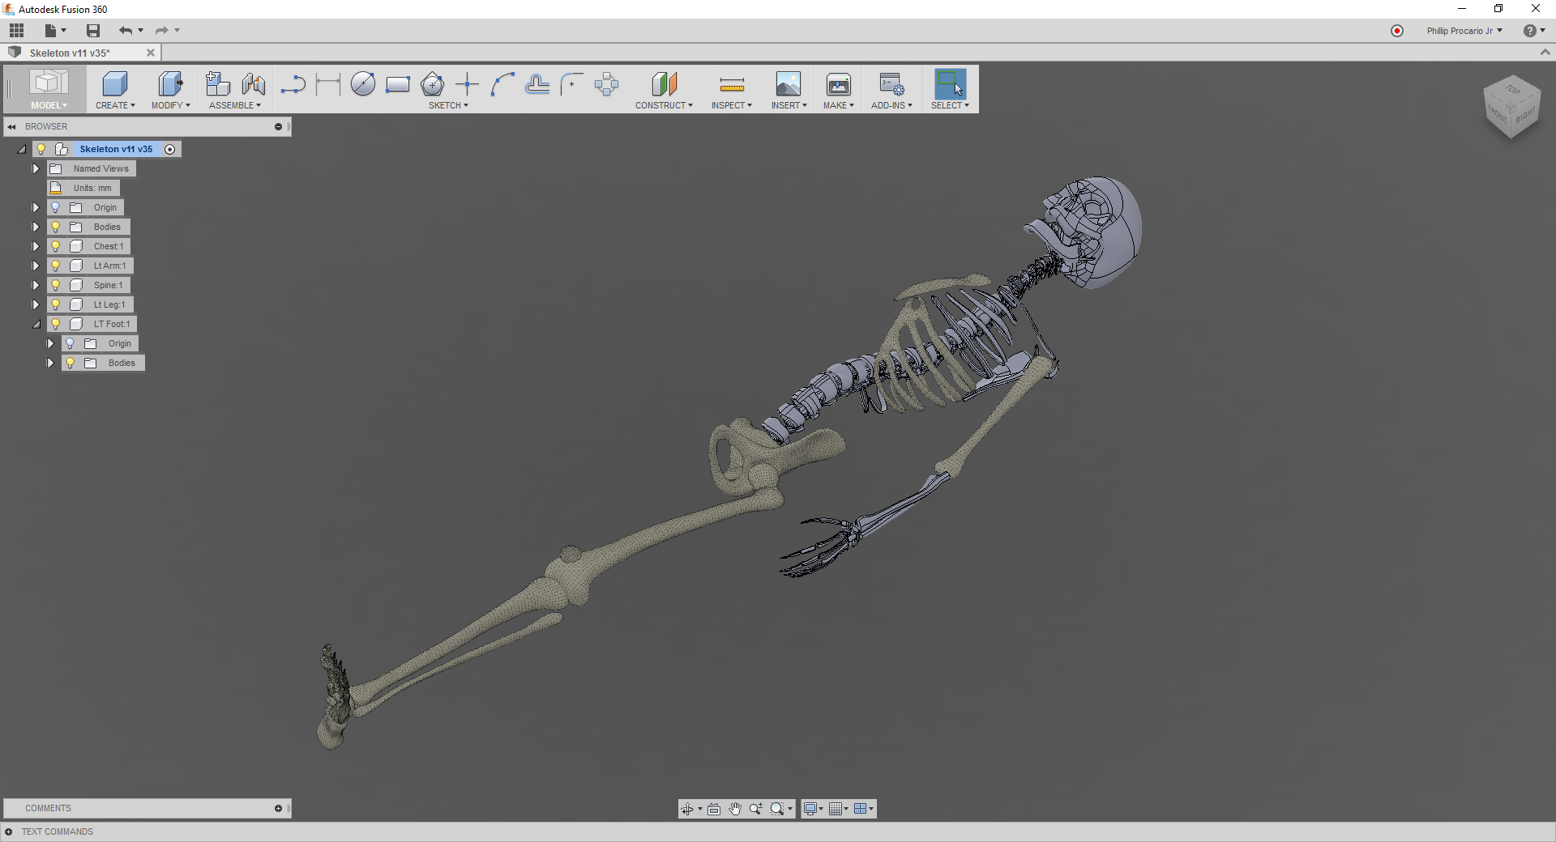Select the project geometry sketch icon

pyautogui.click(x=537, y=83)
